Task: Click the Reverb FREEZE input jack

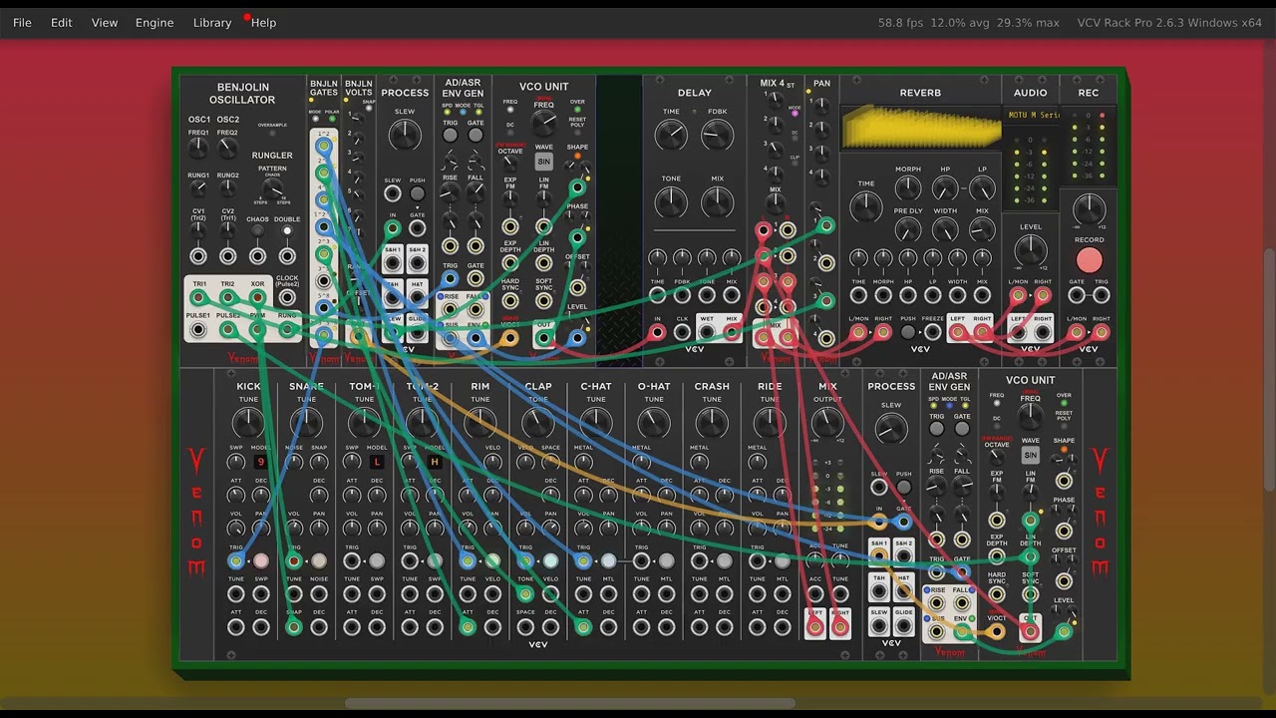Action: (x=932, y=332)
